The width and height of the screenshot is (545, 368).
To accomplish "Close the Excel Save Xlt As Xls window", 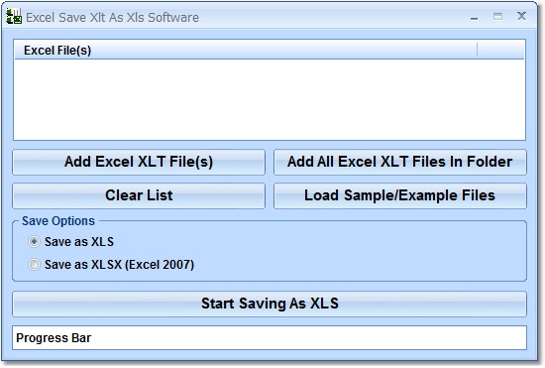I will tap(521, 16).
